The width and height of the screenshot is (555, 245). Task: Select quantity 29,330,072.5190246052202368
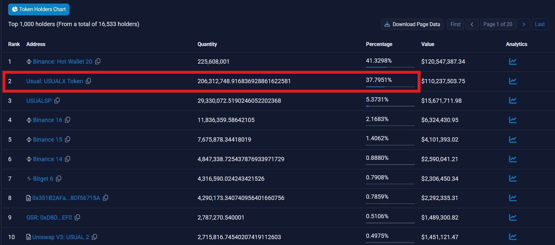point(239,101)
